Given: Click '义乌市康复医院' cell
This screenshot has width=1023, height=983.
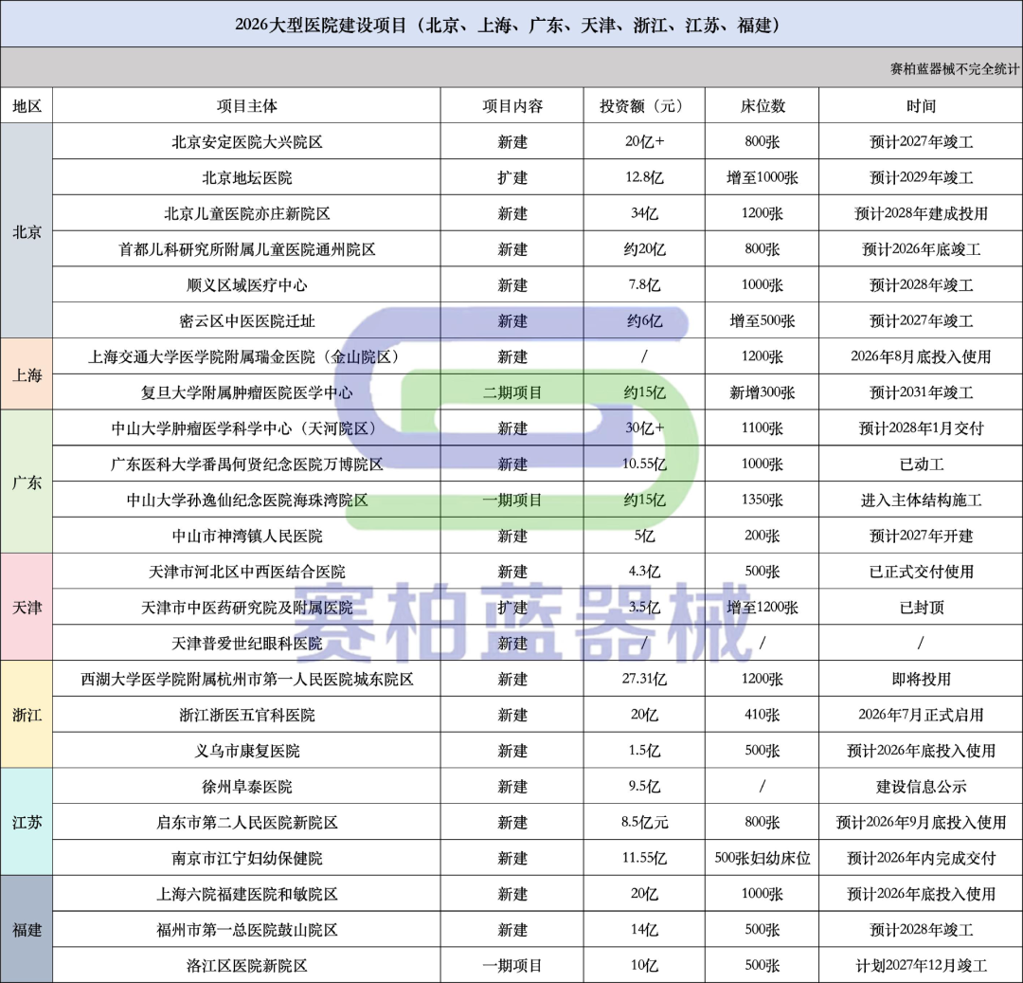Looking at the screenshot, I should point(246,751).
